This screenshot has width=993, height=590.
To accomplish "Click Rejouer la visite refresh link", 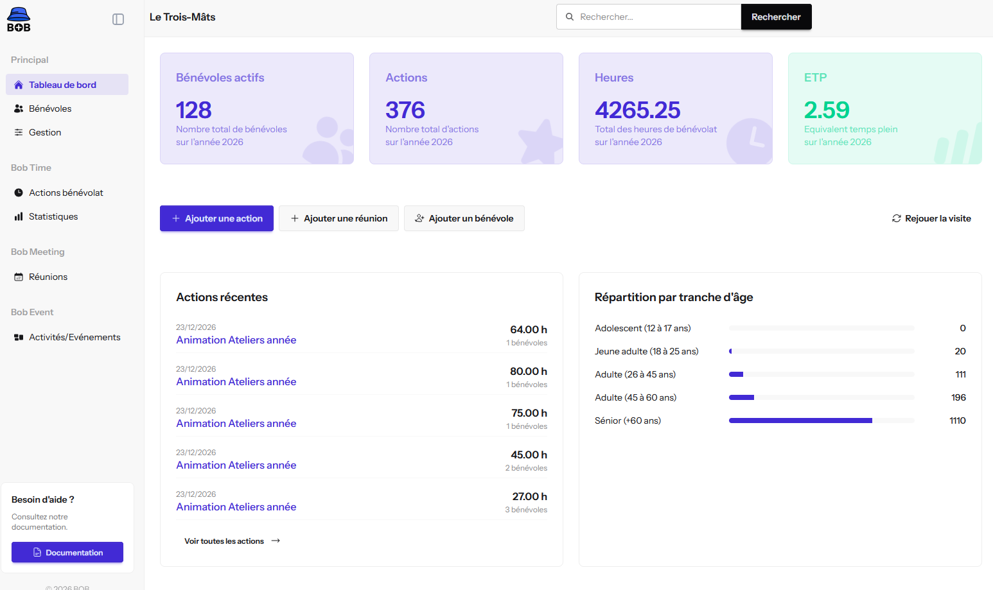I will tap(931, 218).
